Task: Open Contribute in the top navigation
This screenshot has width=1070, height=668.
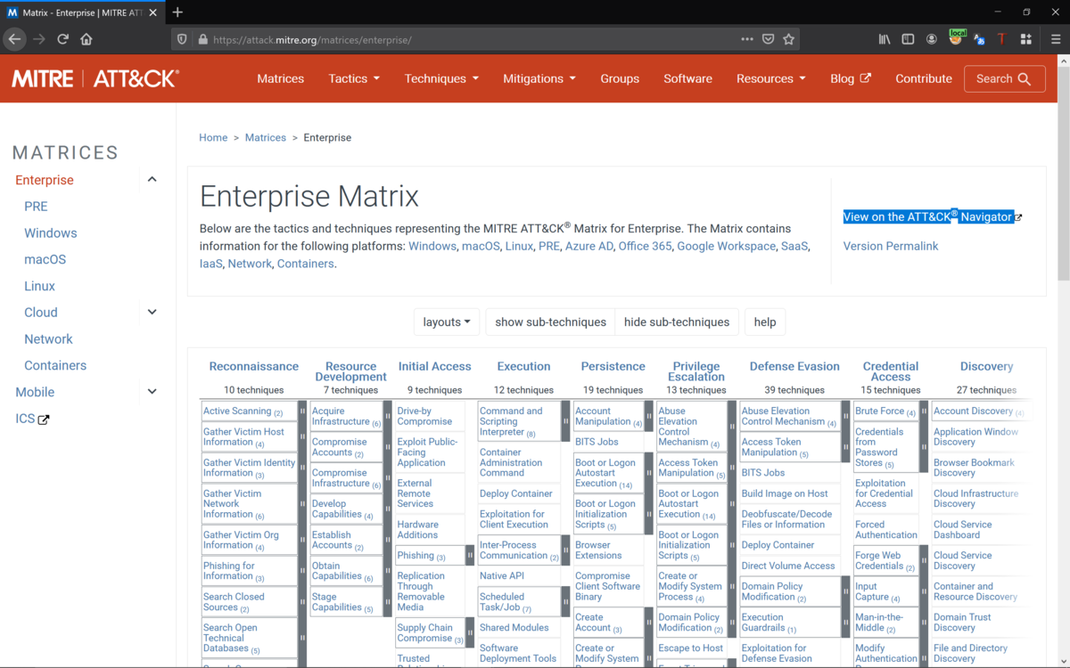Action: tap(924, 78)
